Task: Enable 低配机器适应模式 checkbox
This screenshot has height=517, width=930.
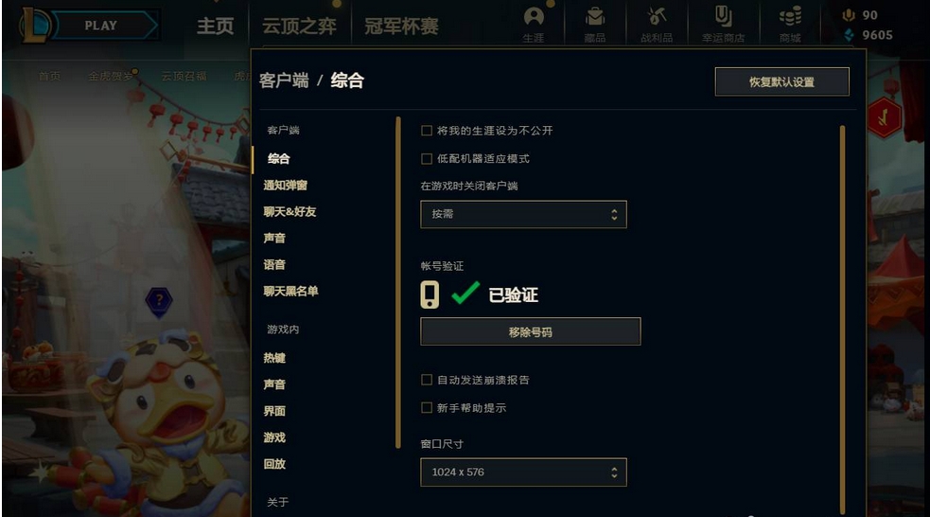Action: 426,158
